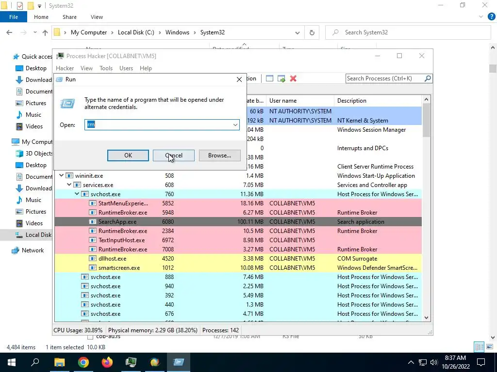Expand the Explorer ribbon chevron

click(x=481, y=17)
